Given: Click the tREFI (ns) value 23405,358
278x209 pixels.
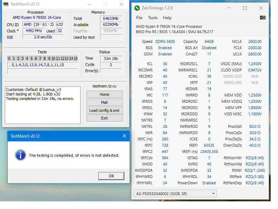Looking at the screenshot, I should pyautogui.click(x=209, y=152).
